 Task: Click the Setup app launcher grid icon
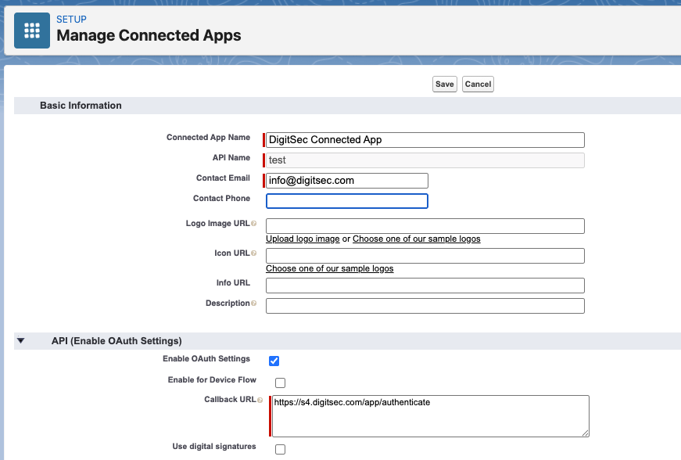32,31
